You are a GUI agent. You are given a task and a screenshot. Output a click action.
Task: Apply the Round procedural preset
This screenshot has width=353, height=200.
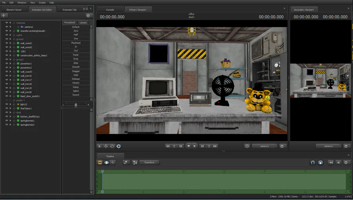76,95
